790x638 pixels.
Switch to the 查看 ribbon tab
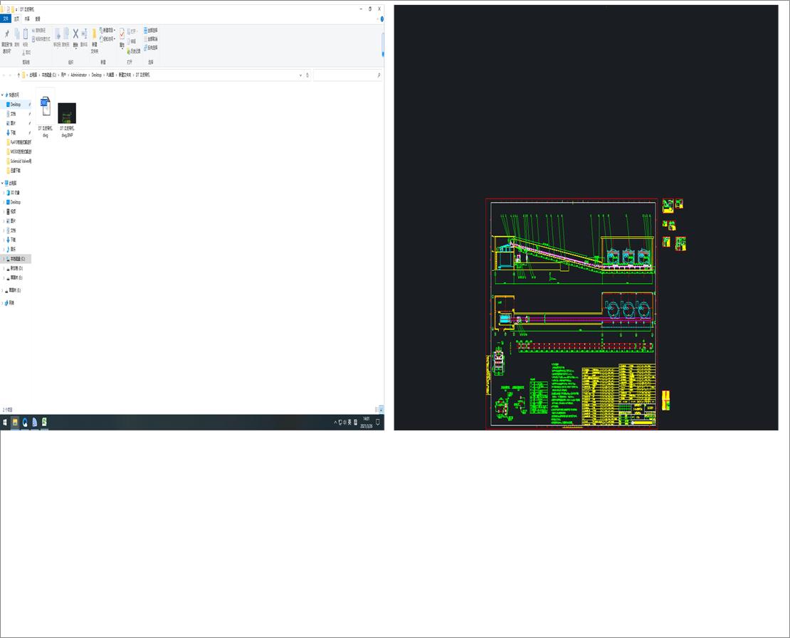pyautogui.click(x=37, y=19)
